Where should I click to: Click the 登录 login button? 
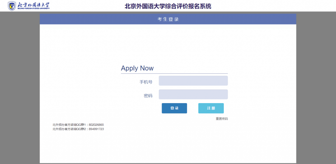(174, 108)
